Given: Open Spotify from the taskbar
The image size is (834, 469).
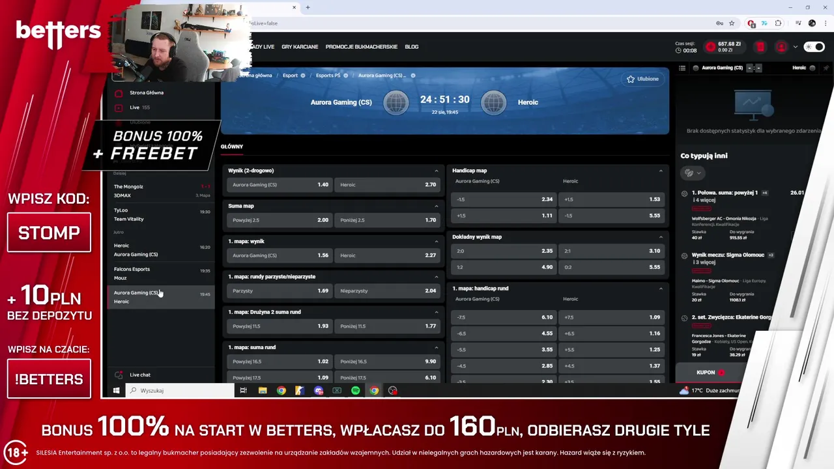Looking at the screenshot, I should click(356, 391).
